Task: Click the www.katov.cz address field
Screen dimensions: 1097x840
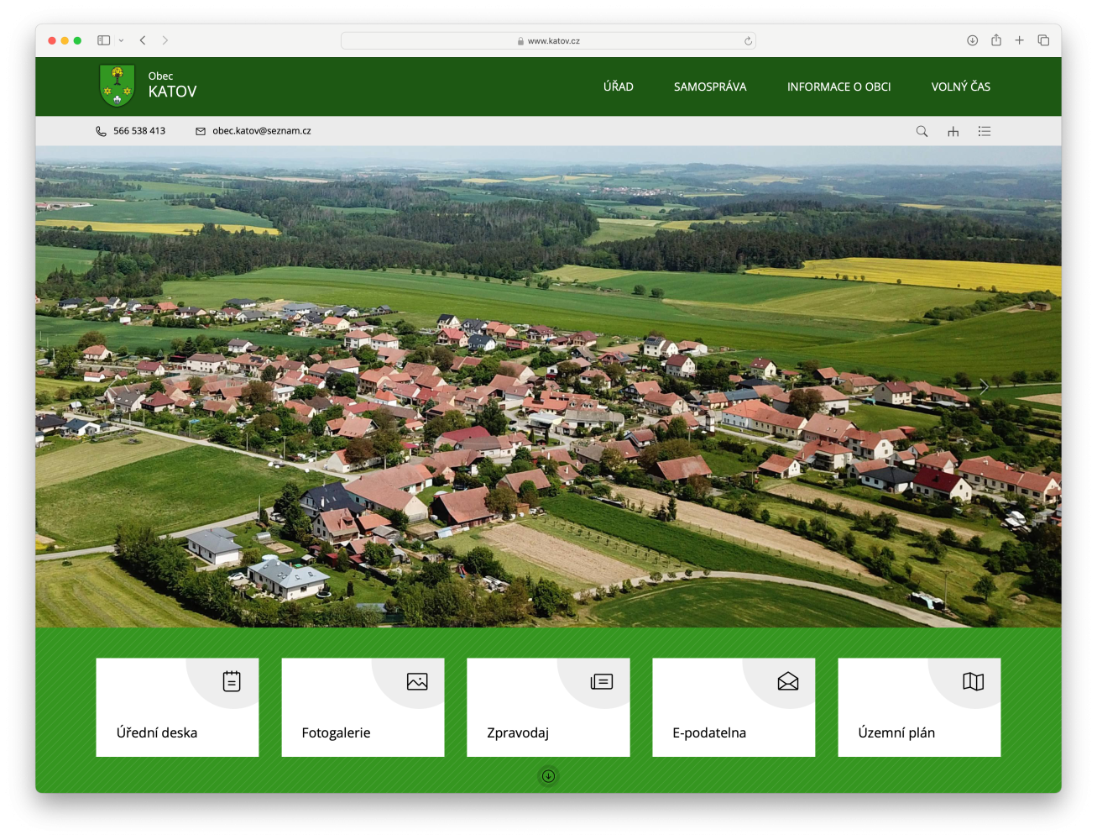Action: (548, 41)
